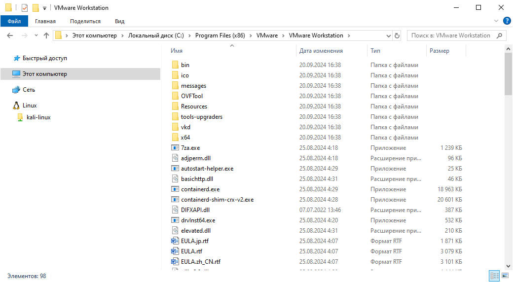Select the file name containerd-shim-crx-v2.exe
The width and height of the screenshot is (513, 282).
pyautogui.click(x=217, y=200)
